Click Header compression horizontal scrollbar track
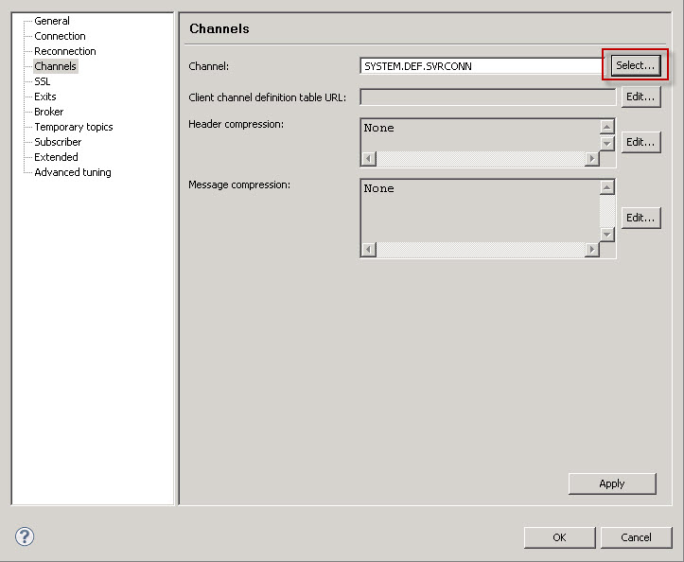684x562 pixels. (x=481, y=158)
